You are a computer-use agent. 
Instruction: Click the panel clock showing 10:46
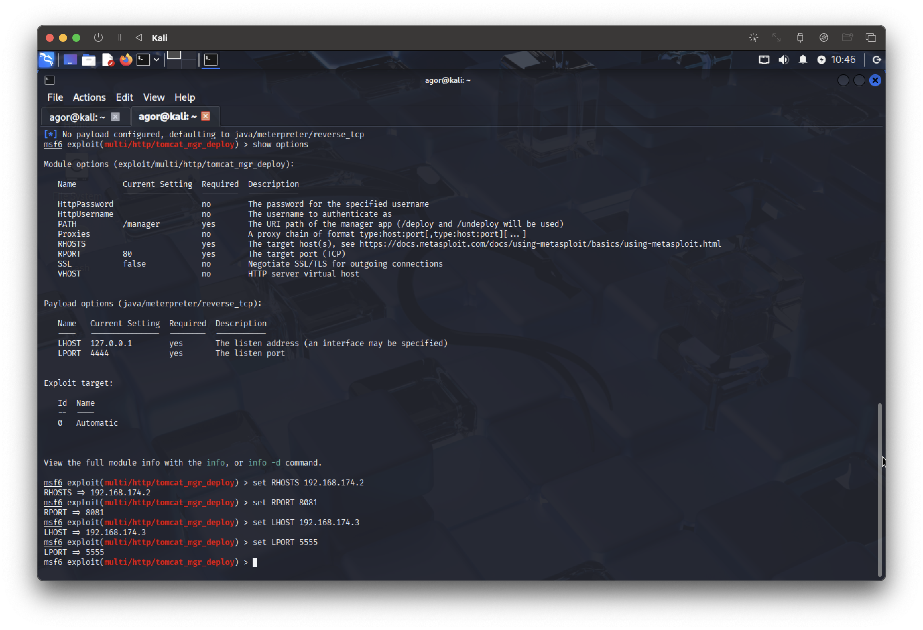(843, 60)
